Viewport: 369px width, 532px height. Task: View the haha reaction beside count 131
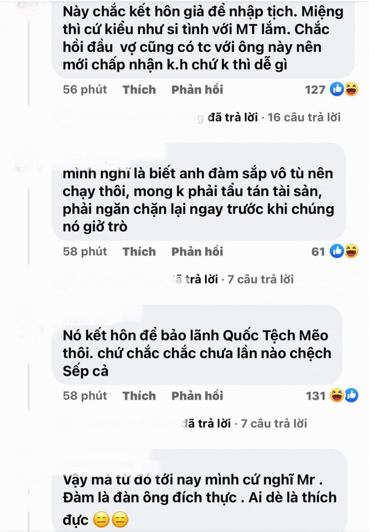[x=337, y=395]
